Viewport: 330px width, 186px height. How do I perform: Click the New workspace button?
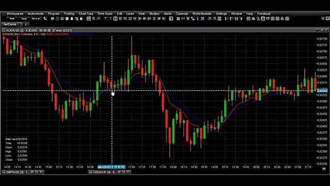12,19
